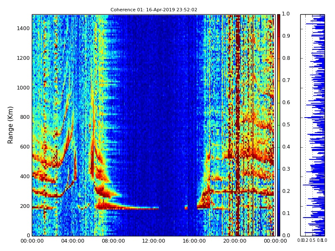Click the 08:00:00 time axis label

(x=113, y=241)
